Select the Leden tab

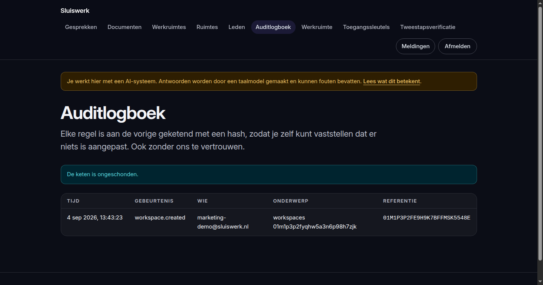tap(237, 27)
